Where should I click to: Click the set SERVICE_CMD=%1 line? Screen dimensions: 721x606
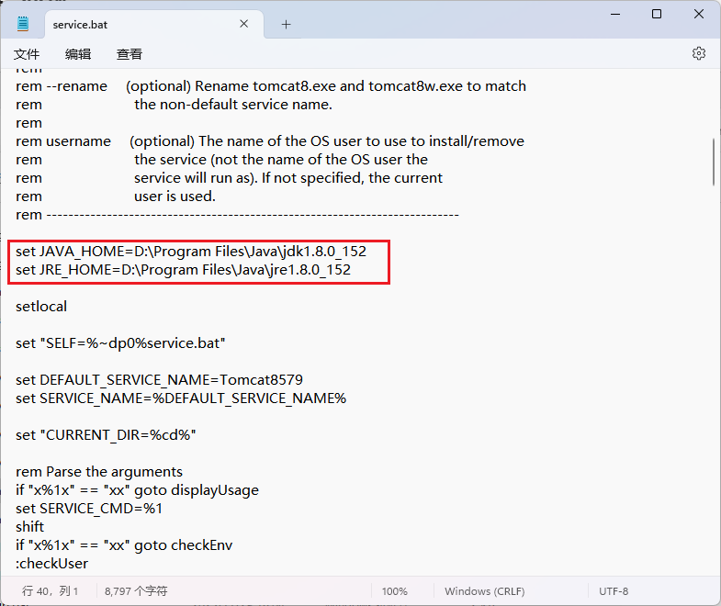click(x=89, y=509)
